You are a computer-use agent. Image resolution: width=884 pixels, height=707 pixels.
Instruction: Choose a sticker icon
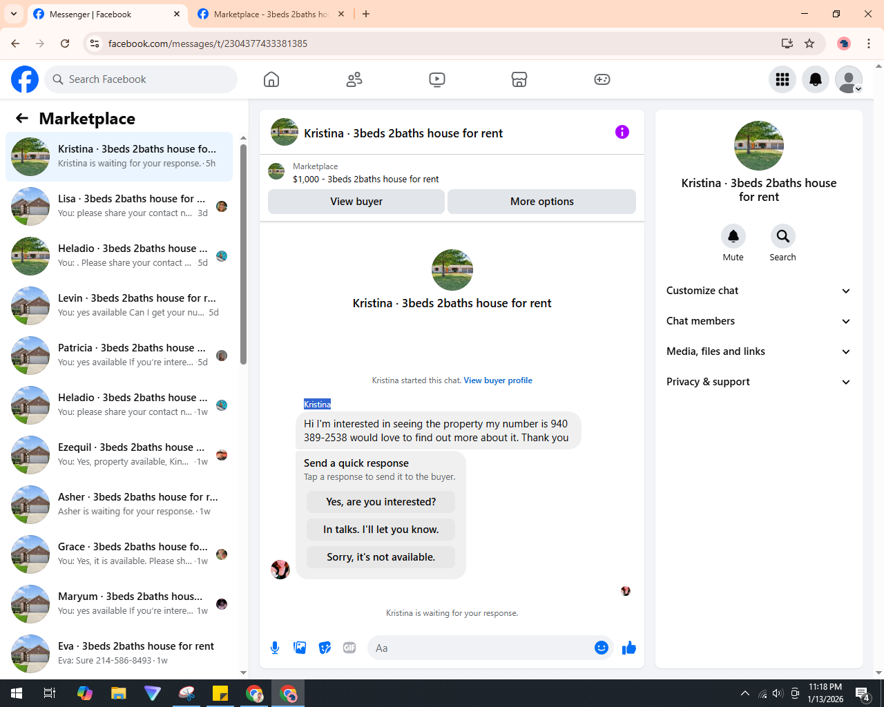pos(325,648)
